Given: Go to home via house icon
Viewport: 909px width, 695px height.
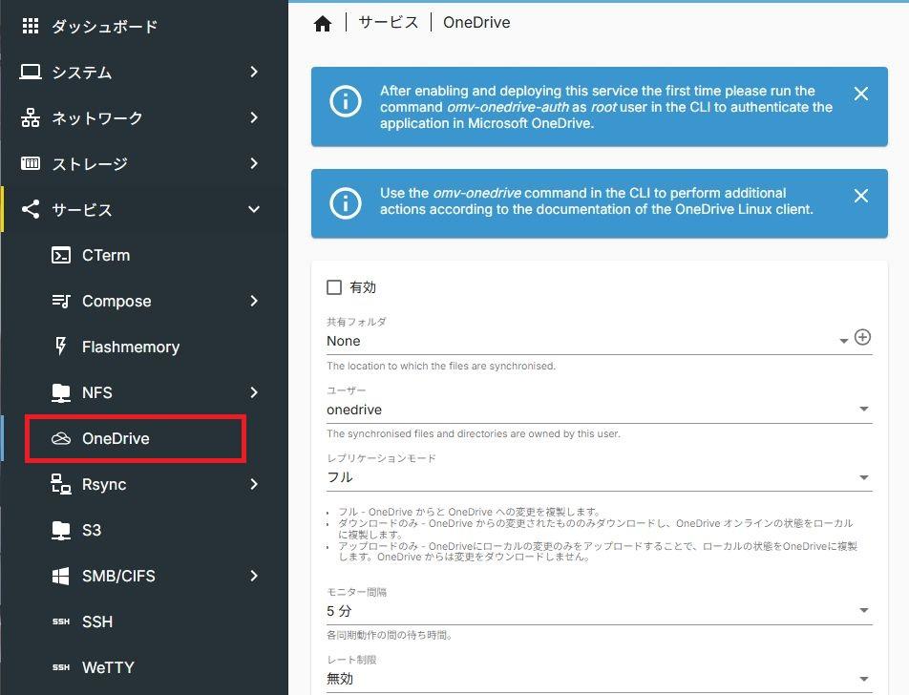Looking at the screenshot, I should tap(323, 23).
